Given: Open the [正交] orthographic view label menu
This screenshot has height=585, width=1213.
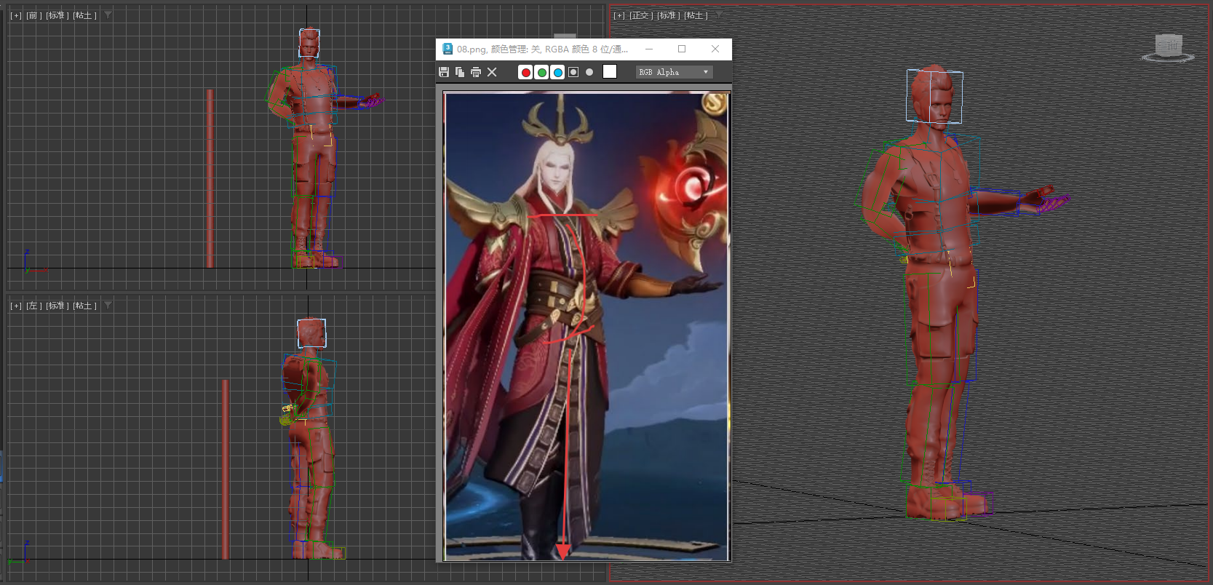Looking at the screenshot, I should (x=641, y=15).
